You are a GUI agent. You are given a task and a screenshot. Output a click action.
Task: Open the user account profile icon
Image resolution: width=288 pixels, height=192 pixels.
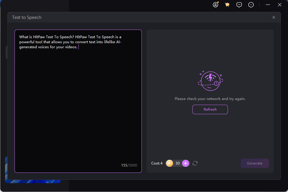pos(215,5)
